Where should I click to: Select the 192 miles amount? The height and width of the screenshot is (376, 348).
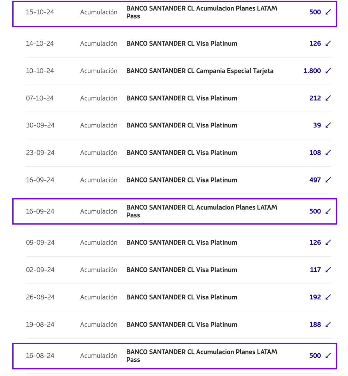click(315, 297)
